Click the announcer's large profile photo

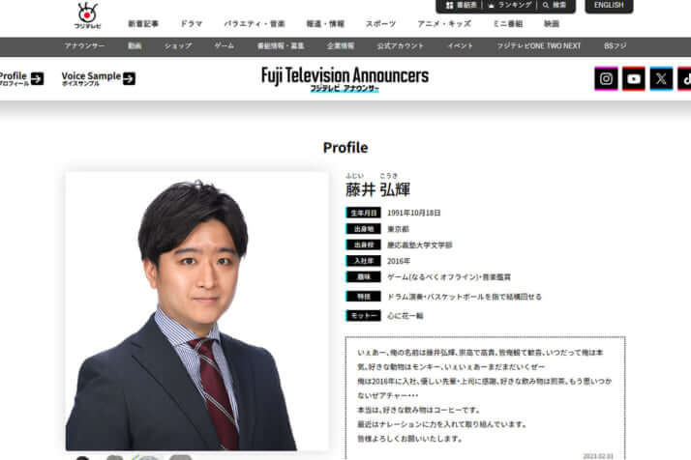[196, 311]
